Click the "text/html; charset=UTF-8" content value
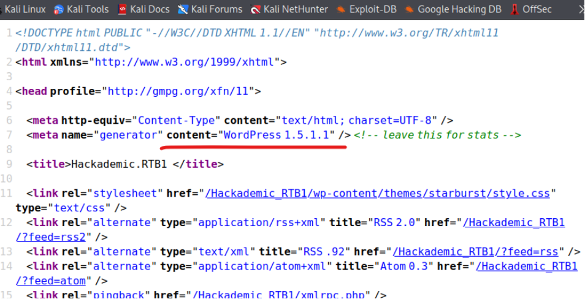Image resolution: width=585 pixels, height=299 pixels. (356, 120)
